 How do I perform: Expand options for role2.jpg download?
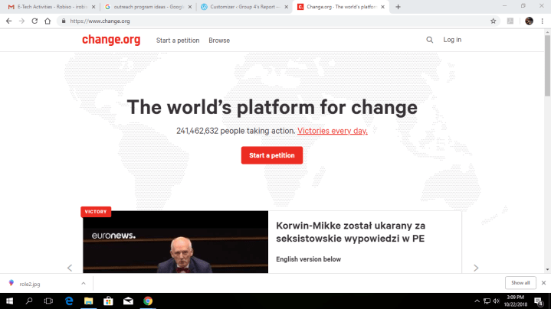(x=84, y=284)
